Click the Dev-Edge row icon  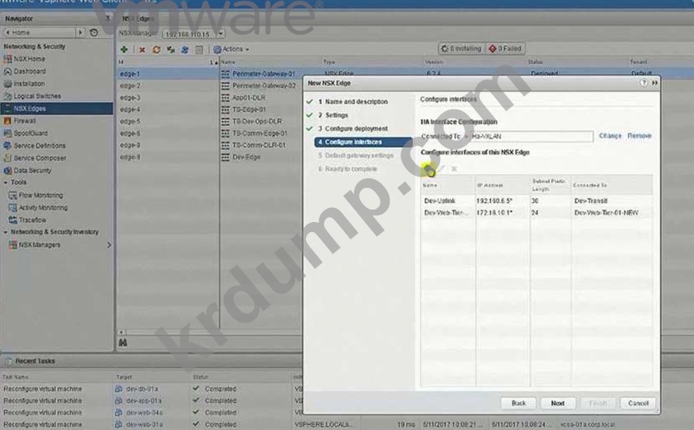(x=226, y=157)
